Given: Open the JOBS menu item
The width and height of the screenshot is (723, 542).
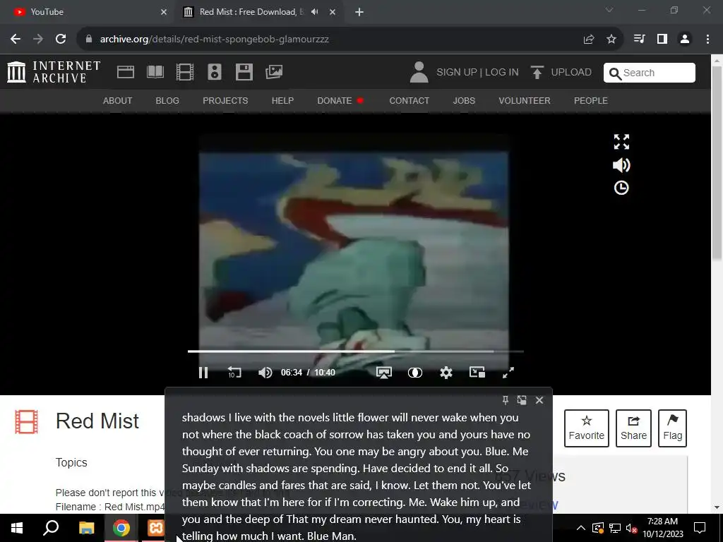Looking at the screenshot, I should [x=464, y=100].
